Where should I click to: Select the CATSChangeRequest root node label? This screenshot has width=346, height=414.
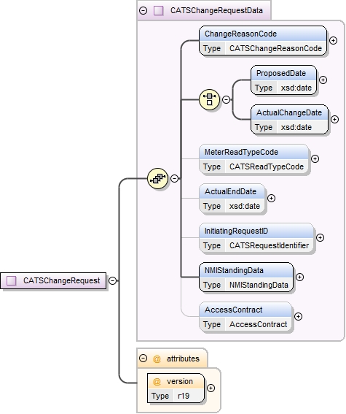(x=62, y=280)
